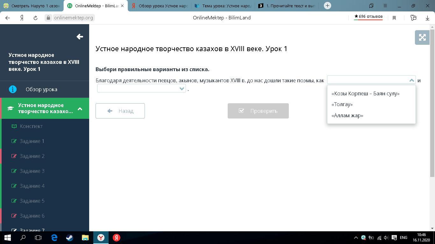This screenshot has width=435, height=244.
Task: Switch to Прочитайте текст tab
Action: tap(287, 6)
